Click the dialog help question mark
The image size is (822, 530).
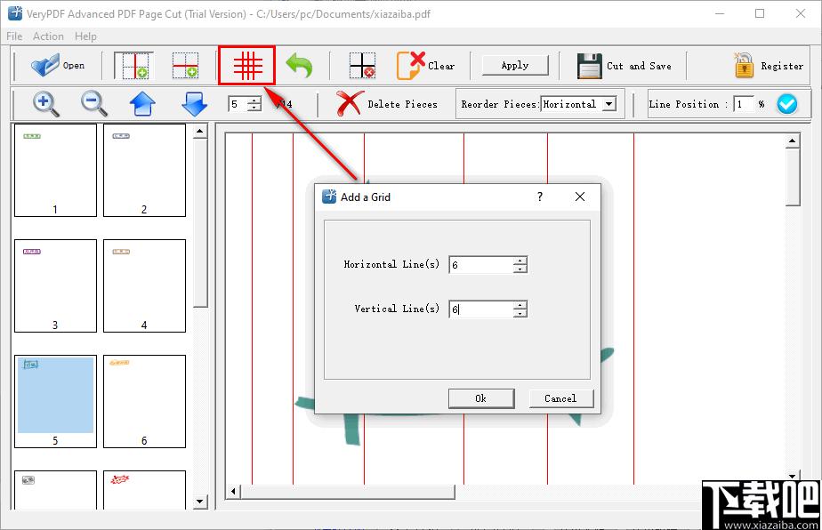(540, 197)
